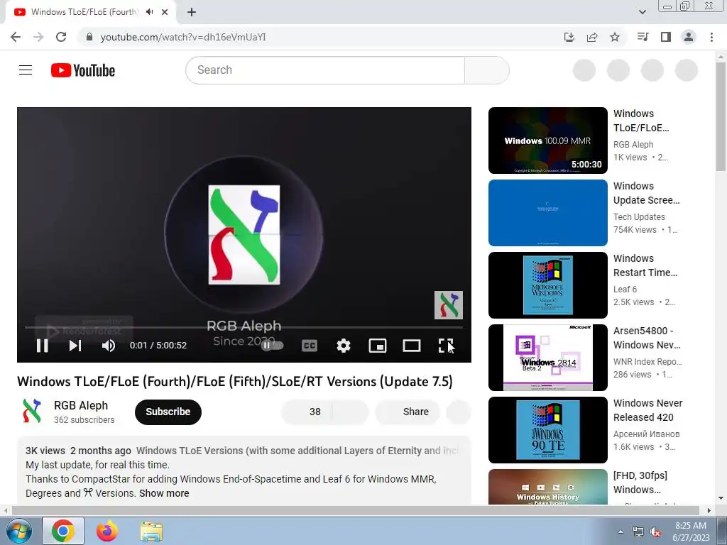Click the horizontal page scrollbar
The width and height of the screenshot is (727, 545).
coord(356,510)
